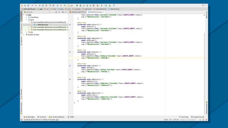Close the MainActivity.java tab

[x=103, y=12]
